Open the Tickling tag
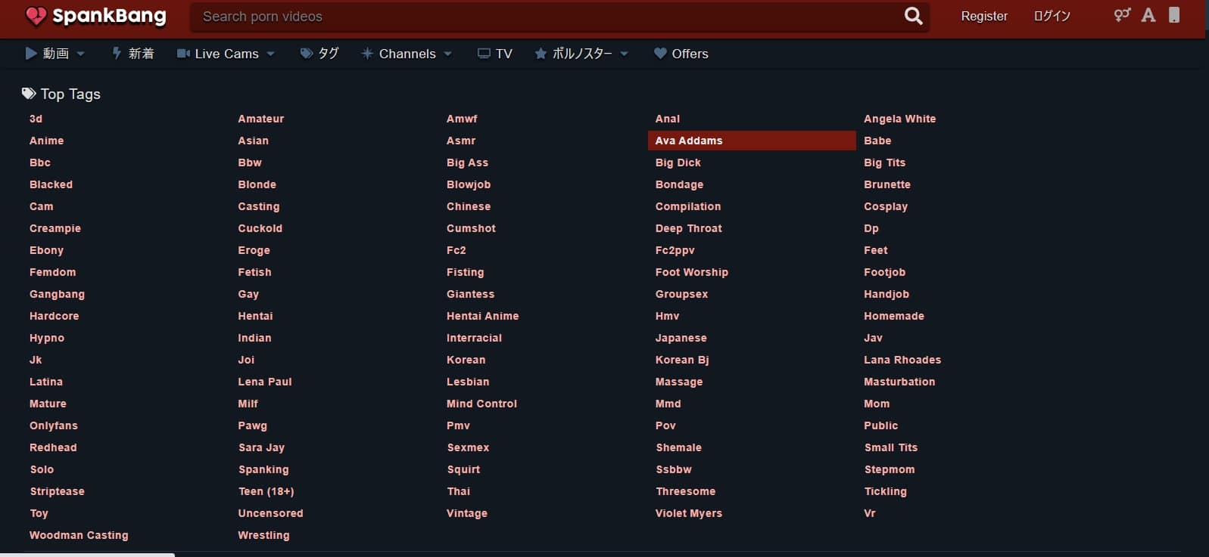The height and width of the screenshot is (557, 1209). [x=886, y=491]
